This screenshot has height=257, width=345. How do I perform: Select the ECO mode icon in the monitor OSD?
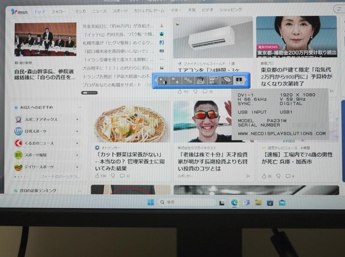[226, 81]
